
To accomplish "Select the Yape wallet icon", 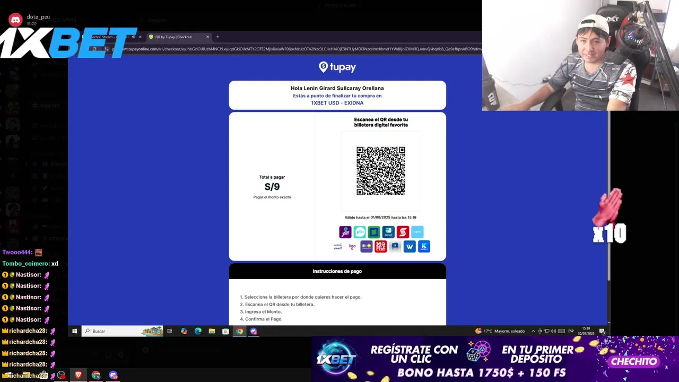I will (x=345, y=232).
